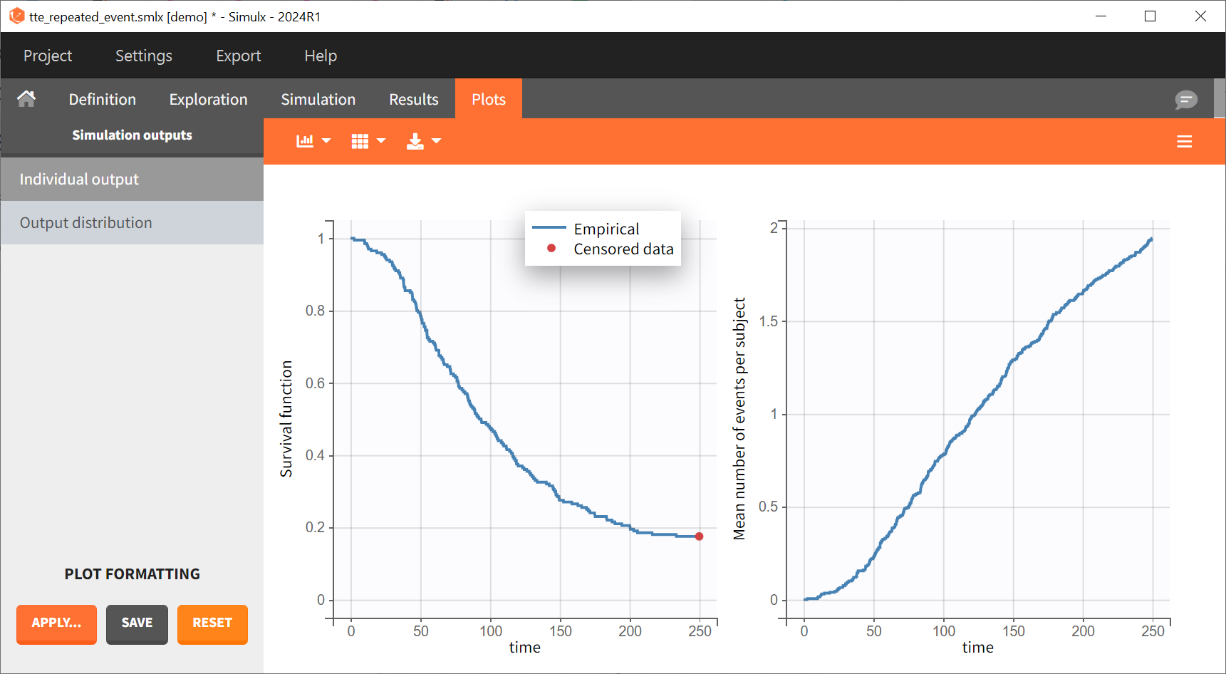Expand dropdown arrow beside layout grid icon
The width and height of the screenshot is (1226, 674).
(x=381, y=141)
